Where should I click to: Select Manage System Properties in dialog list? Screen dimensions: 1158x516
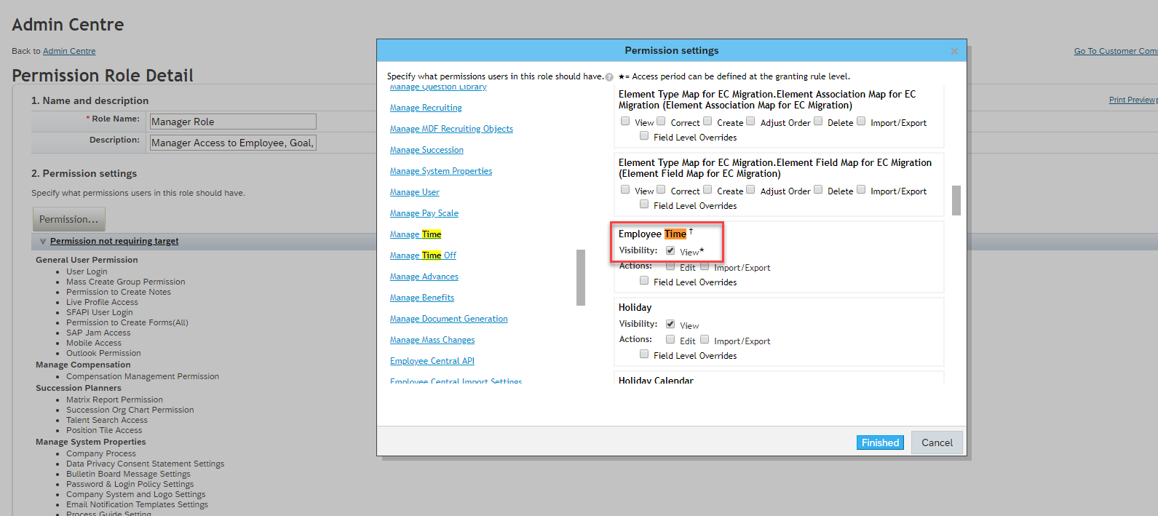[x=441, y=171]
